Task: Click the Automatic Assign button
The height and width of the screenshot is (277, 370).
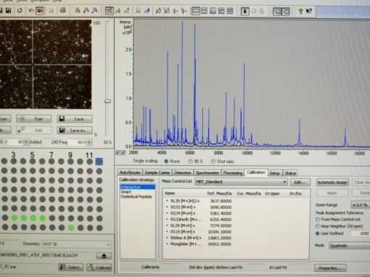Action: click(332, 183)
